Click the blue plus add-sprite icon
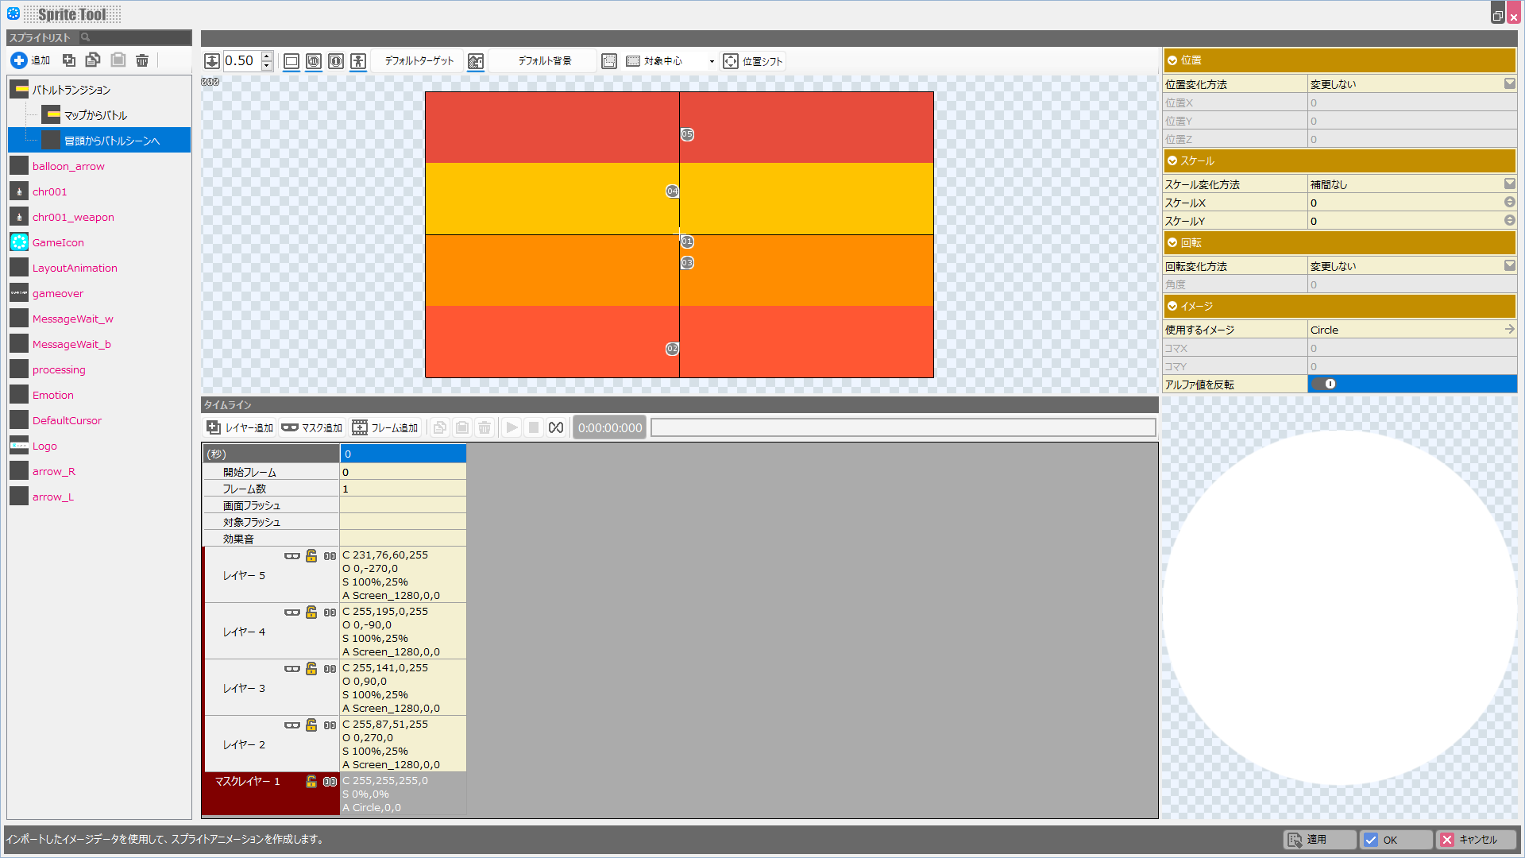 click(19, 60)
